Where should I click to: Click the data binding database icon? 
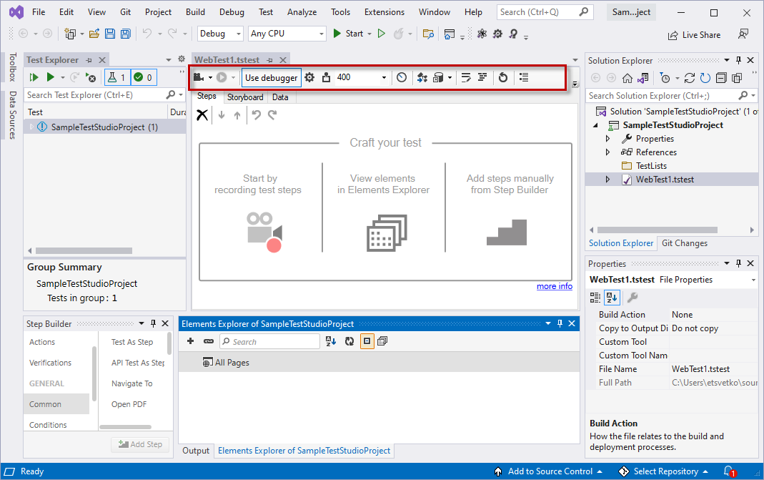pos(438,77)
